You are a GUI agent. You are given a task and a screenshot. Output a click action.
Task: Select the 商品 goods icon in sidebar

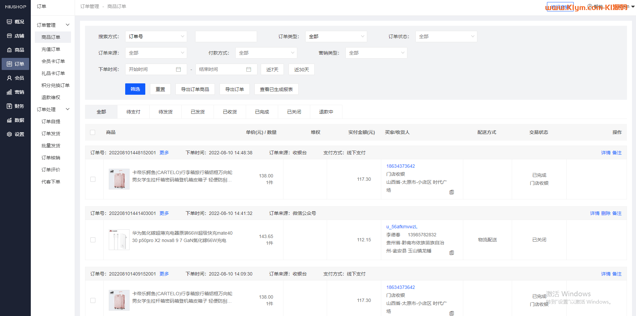pyautogui.click(x=9, y=50)
